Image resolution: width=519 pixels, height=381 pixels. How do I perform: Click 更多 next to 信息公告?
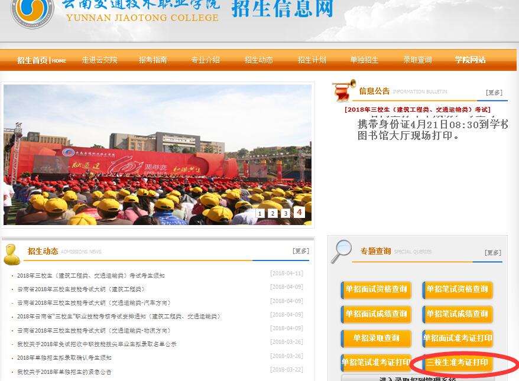494,92
